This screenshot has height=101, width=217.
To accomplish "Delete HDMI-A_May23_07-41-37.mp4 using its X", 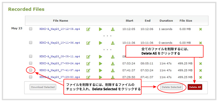I will pyautogui.click(x=200, y=70).
